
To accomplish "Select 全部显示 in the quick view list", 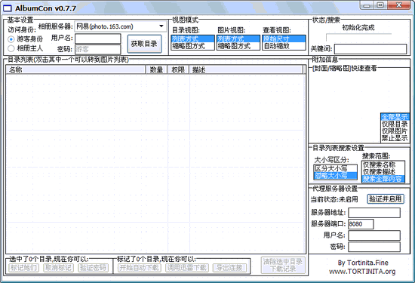I will 395,117.
